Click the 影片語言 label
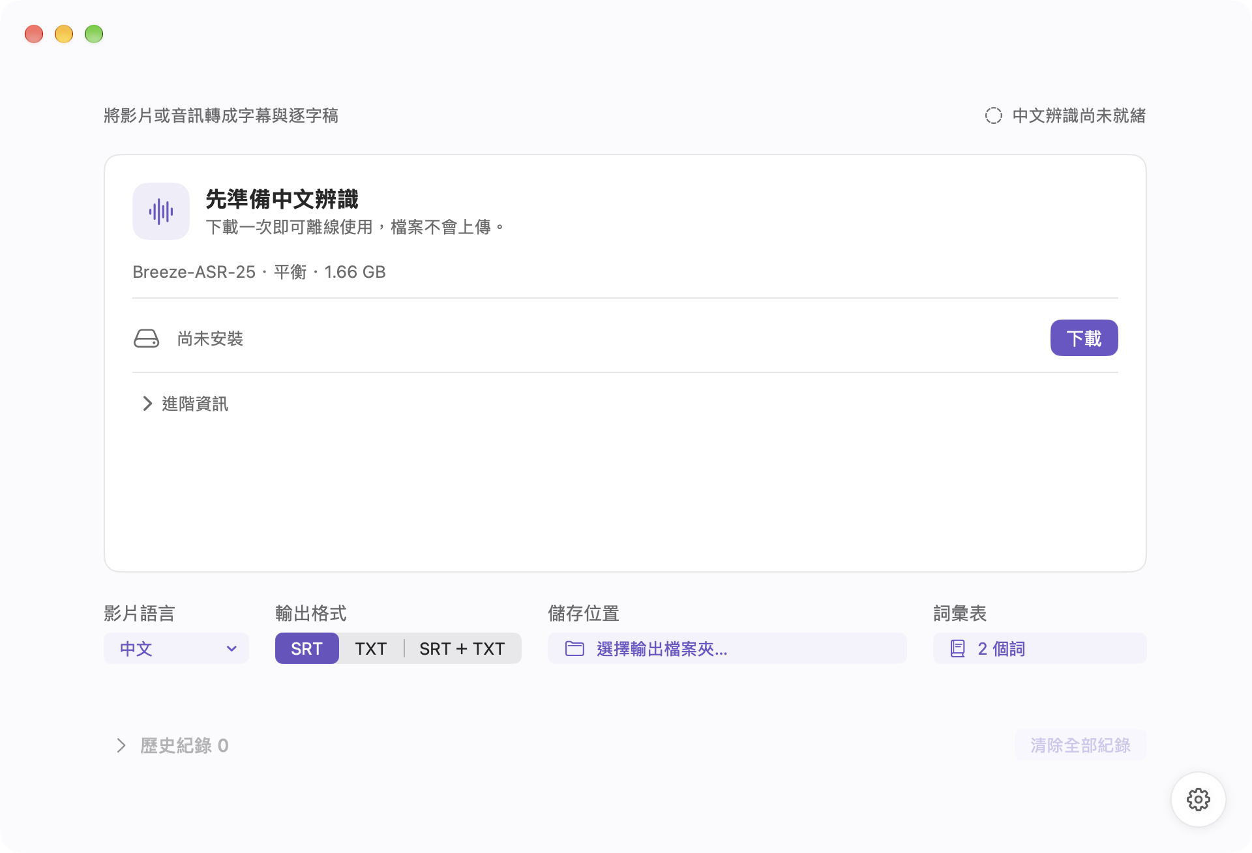 [140, 613]
